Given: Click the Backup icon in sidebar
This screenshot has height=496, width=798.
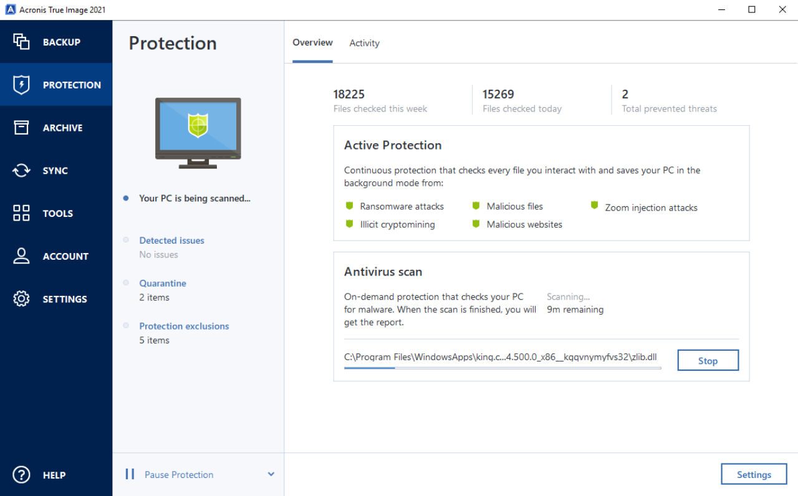Looking at the screenshot, I should click(21, 42).
